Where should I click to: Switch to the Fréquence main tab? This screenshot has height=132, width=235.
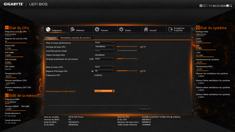56,29
